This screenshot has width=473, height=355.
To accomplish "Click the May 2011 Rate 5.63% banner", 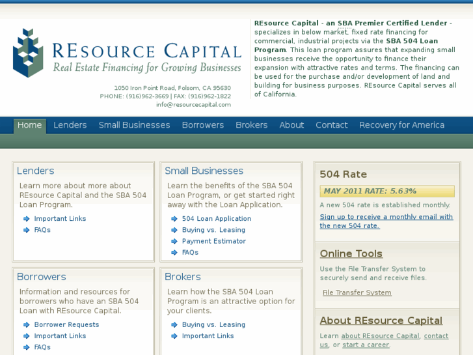I will pyautogui.click(x=387, y=192).
